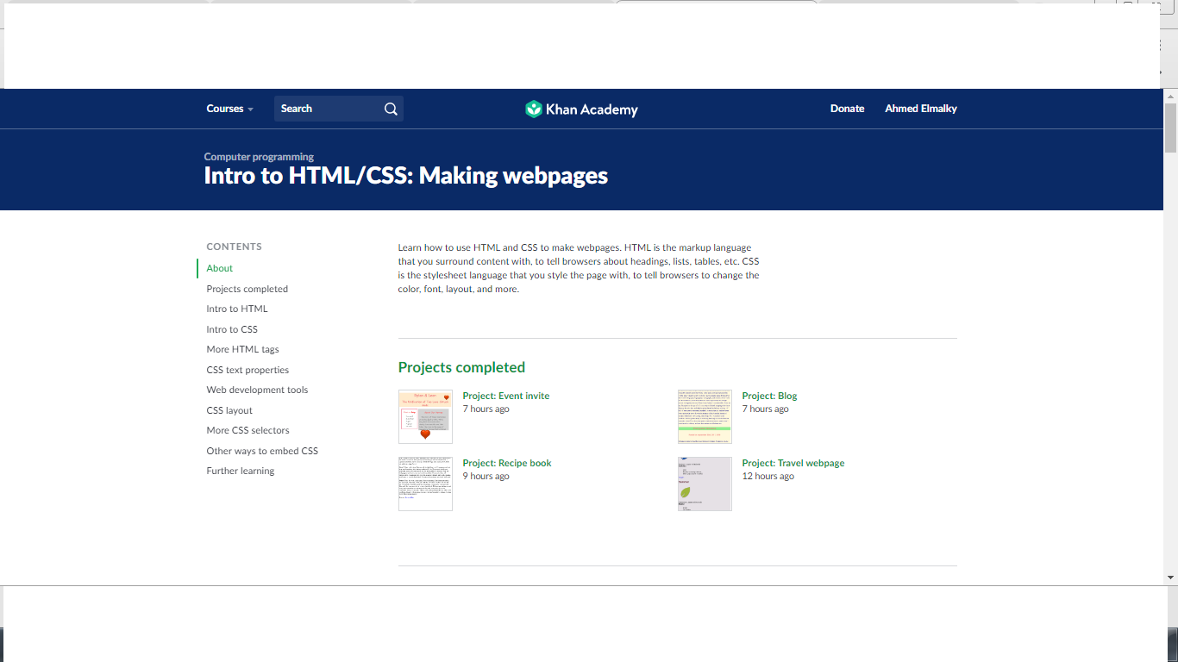Click the scrollbar down arrow

coord(1170,578)
